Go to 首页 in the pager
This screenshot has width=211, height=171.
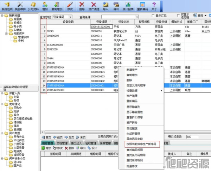tap(46, 137)
